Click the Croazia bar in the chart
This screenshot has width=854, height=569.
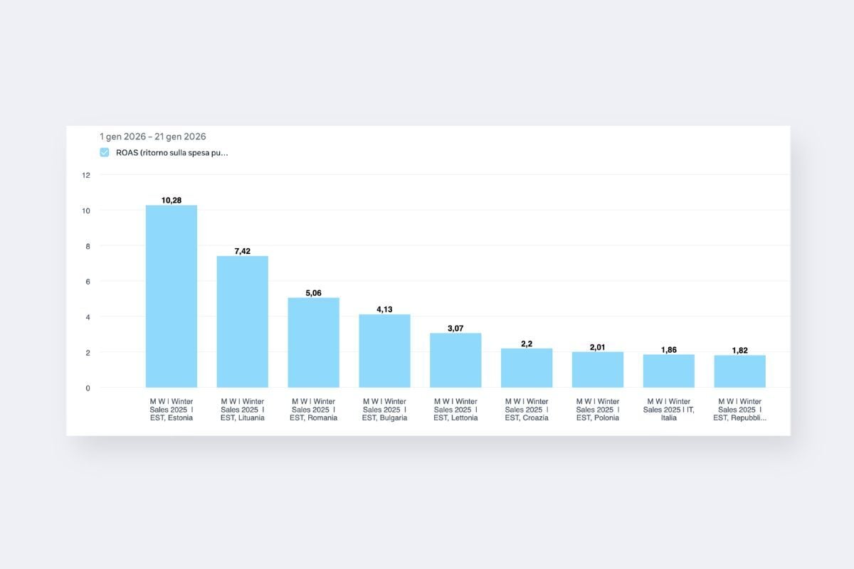tap(527, 368)
